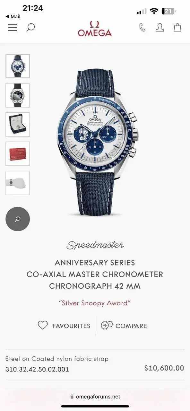Select the watch-on-wrist thumbnail

point(18,183)
